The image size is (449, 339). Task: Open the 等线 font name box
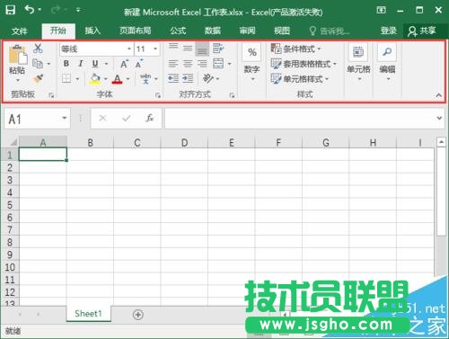pos(96,49)
